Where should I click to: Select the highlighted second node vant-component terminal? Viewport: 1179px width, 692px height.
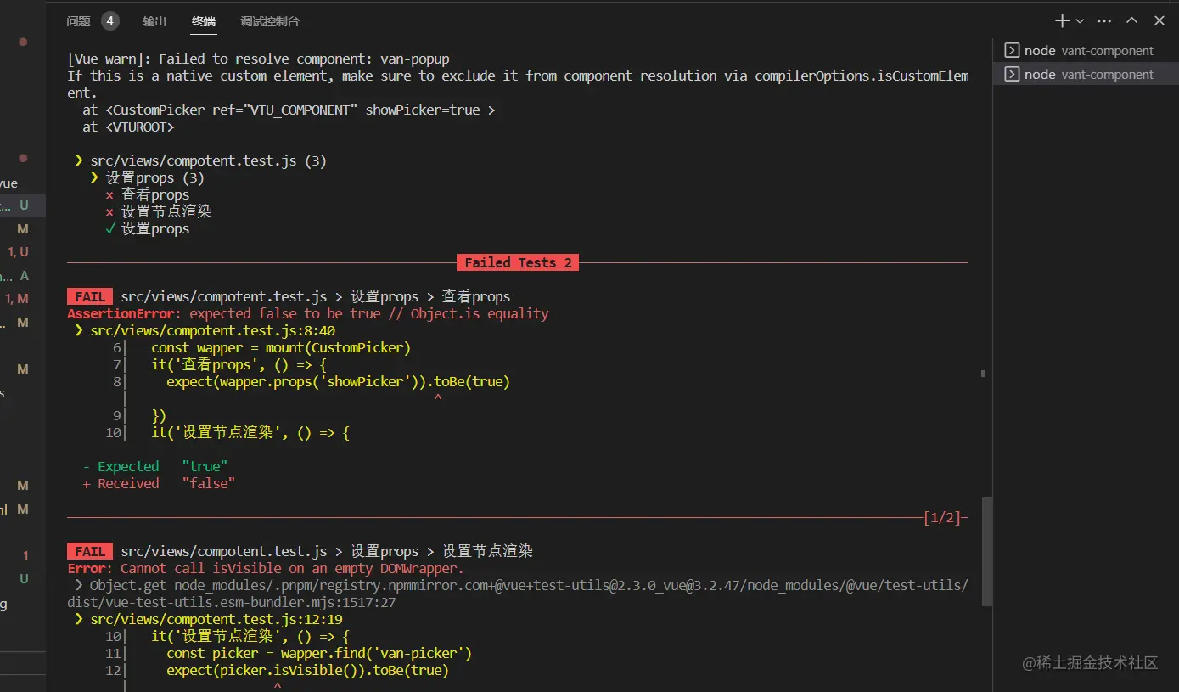(x=1086, y=75)
